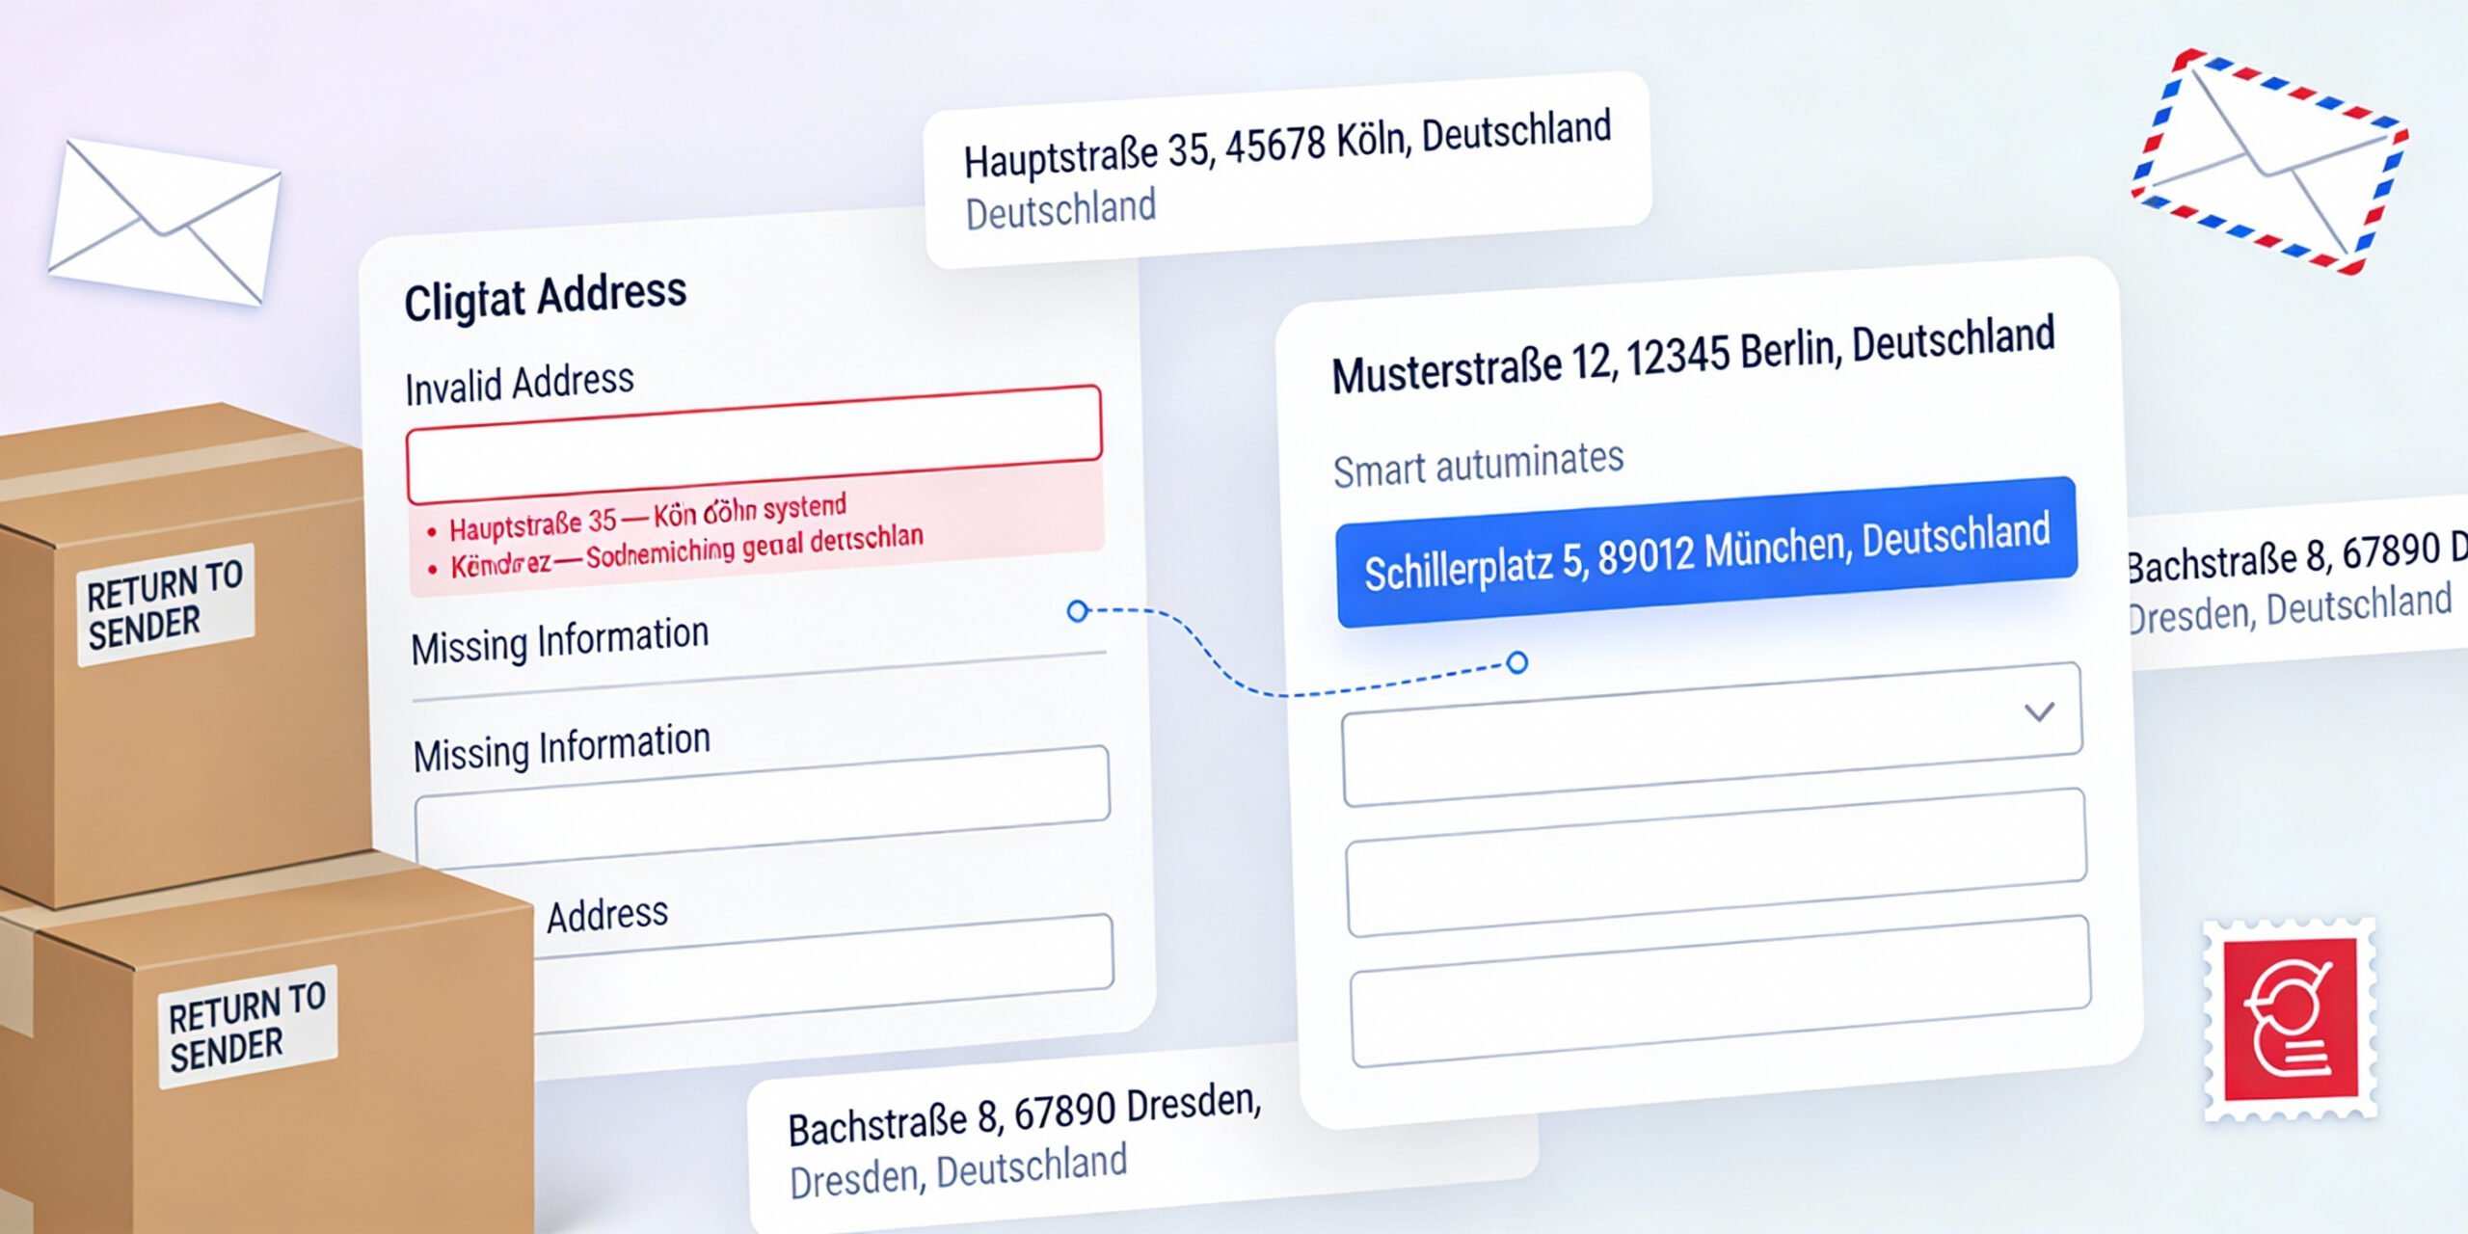Click the red invalid address input
Screen dimensions: 2468x1234
pos(752,443)
